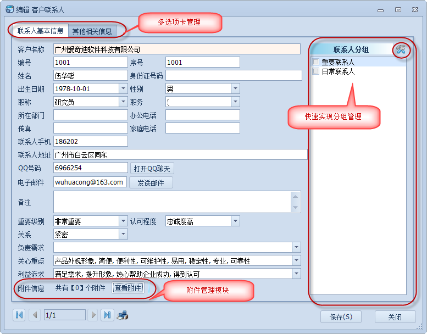
Task: Click the 备注 scrollbar down arrow
Action: pyautogui.click(x=296, y=208)
